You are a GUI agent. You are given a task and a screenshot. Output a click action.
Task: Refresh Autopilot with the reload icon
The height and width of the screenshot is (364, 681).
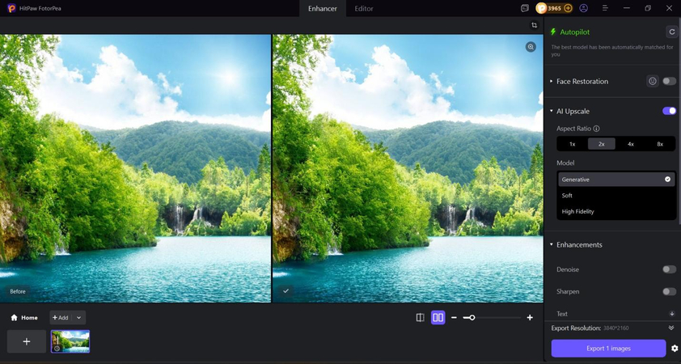tap(671, 32)
